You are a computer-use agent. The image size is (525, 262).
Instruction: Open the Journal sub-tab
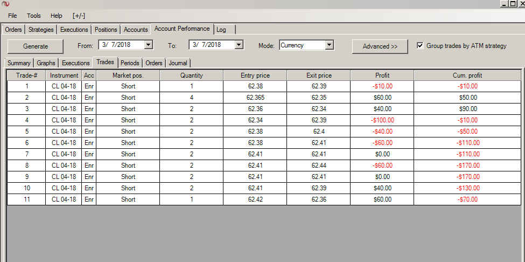click(178, 63)
